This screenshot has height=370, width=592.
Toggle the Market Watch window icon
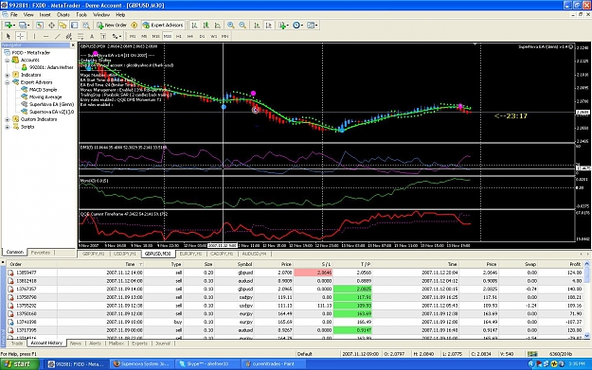[x=40, y=26]
